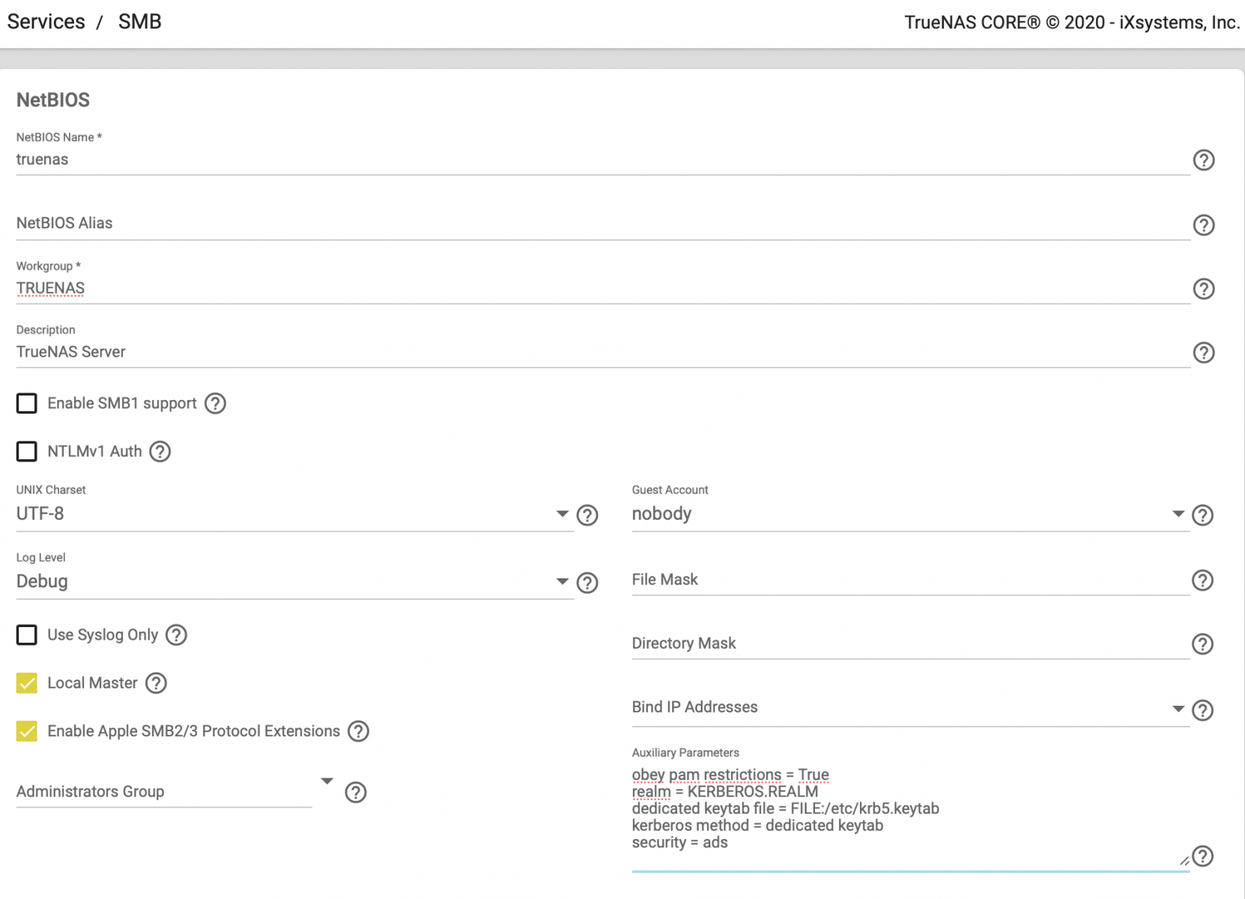Screen dimensions: 1245x899
Task: View help for Use Syslog Only
Action: point(176,635)
